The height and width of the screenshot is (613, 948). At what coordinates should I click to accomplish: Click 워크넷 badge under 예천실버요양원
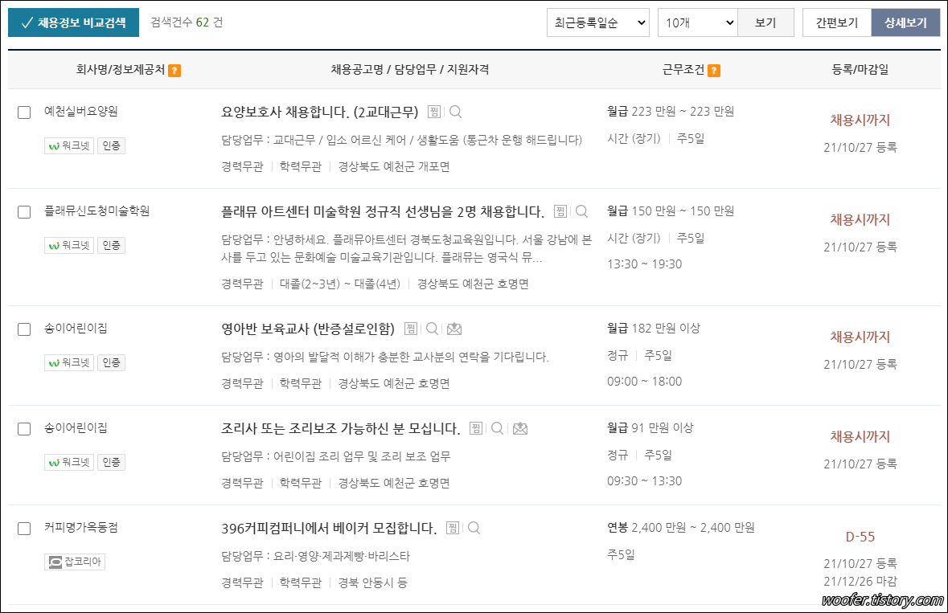coord(69,145)
